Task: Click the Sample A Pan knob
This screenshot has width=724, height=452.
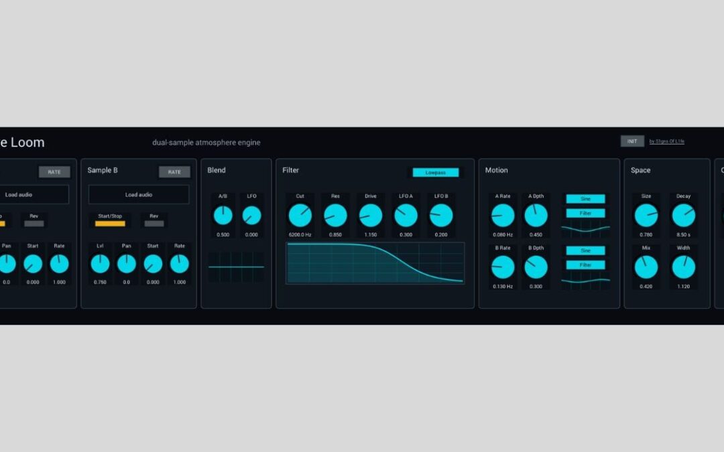Action: 7,264
